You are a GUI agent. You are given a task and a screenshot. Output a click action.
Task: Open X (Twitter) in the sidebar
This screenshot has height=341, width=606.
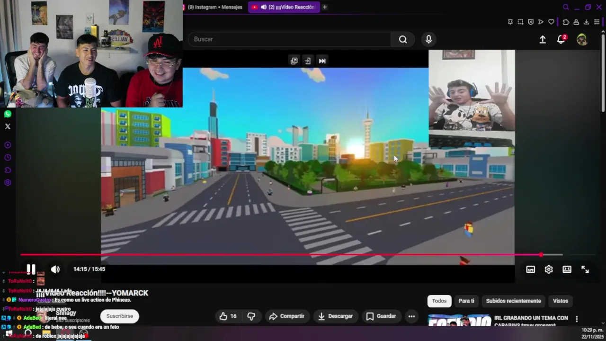click(x=8, y=126)
